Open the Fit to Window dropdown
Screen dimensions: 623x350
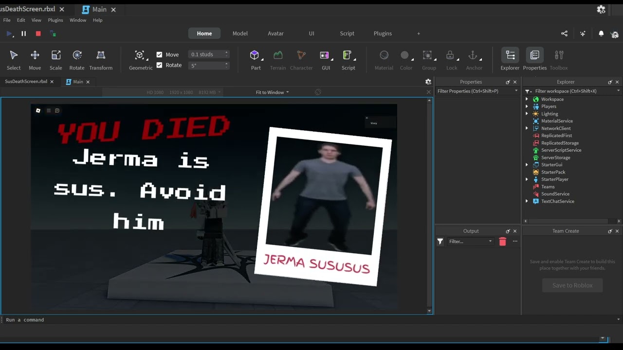pyautogui.click(x=272, y=92)
